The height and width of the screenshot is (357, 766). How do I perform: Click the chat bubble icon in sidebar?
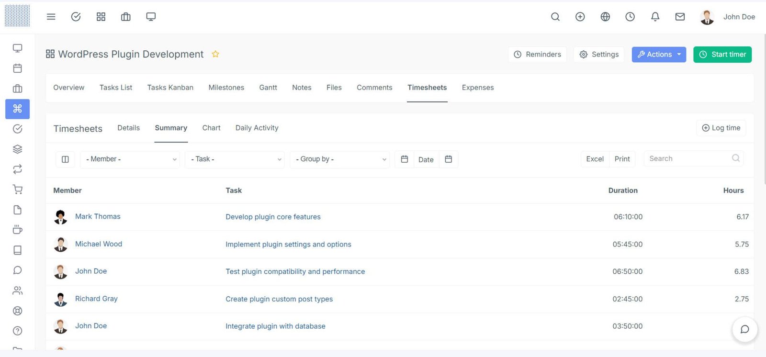coord(18,270)
